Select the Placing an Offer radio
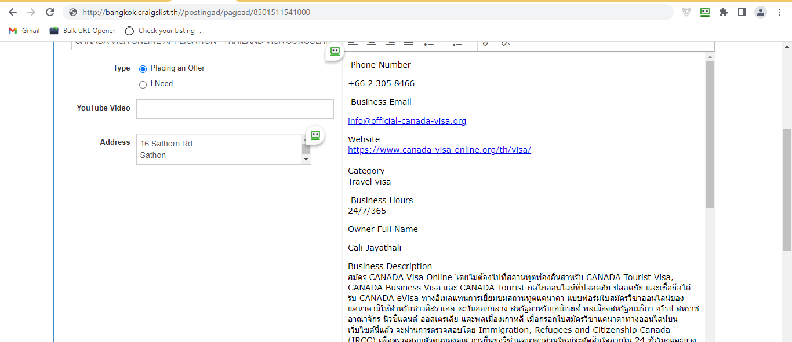 tap(143, 69)
